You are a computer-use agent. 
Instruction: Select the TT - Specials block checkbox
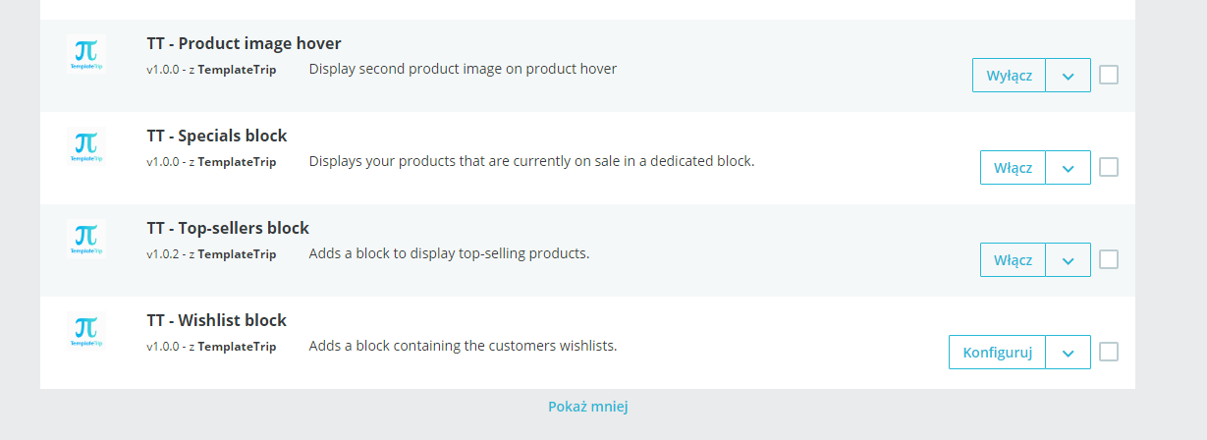1109,167
